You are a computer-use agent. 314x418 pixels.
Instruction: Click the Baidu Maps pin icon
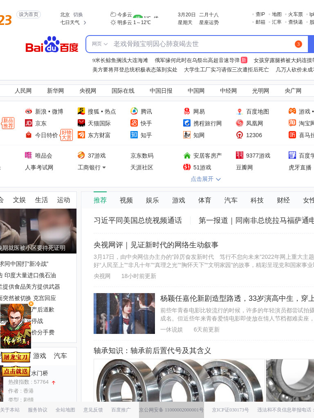pyautogui.click(x=240, y=111)
